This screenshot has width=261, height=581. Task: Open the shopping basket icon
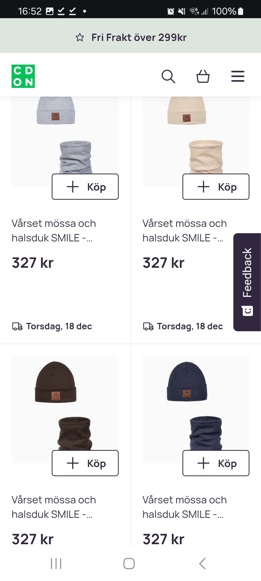coord(203,76)
